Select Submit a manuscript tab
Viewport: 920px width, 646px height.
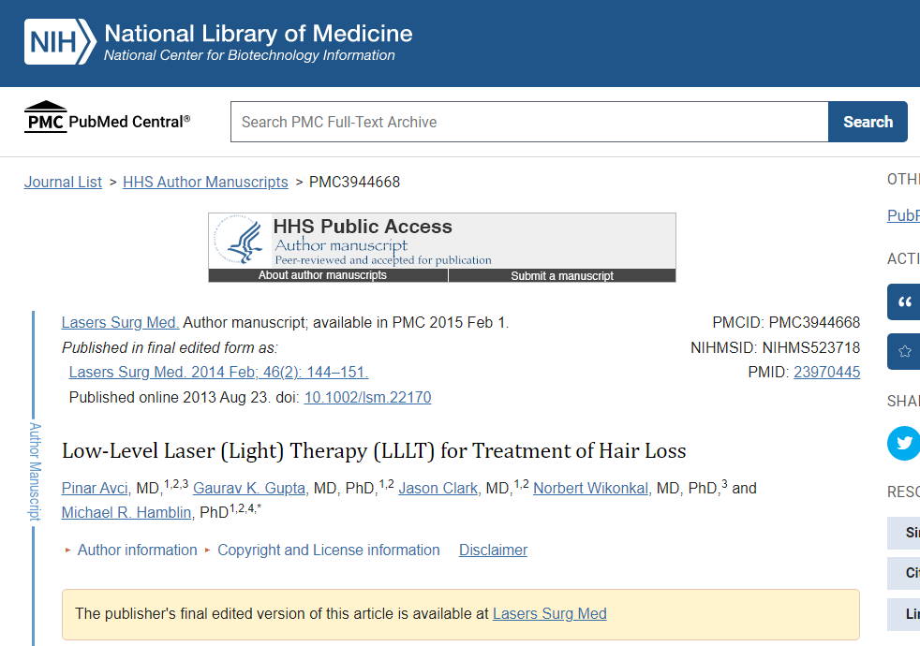coord(562,275)
